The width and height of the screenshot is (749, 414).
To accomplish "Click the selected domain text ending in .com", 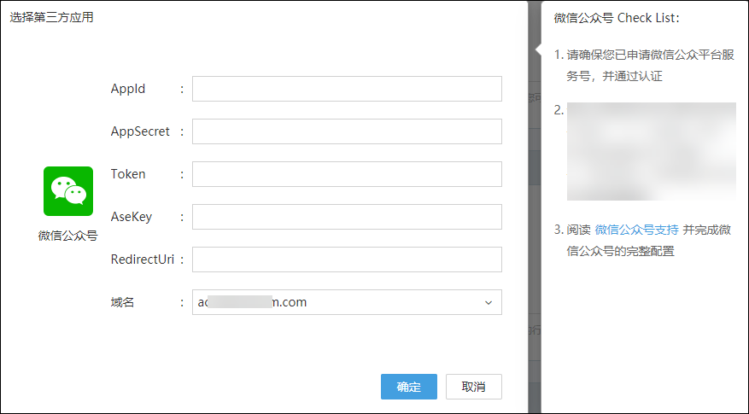I will (253, 302).
